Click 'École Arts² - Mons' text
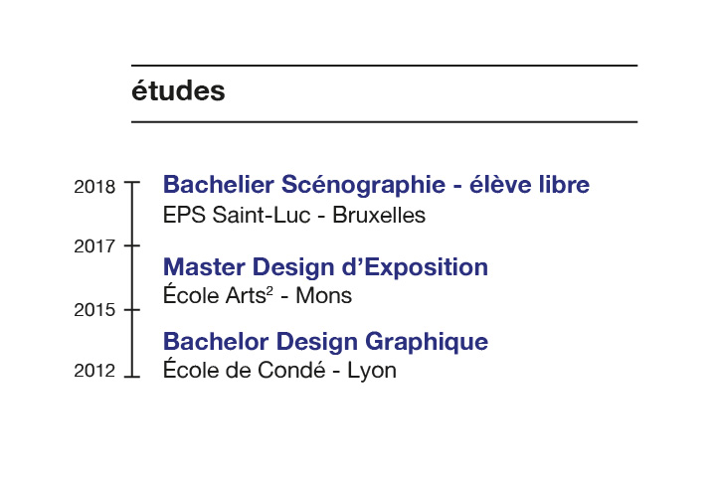 [x=258, y=295]
